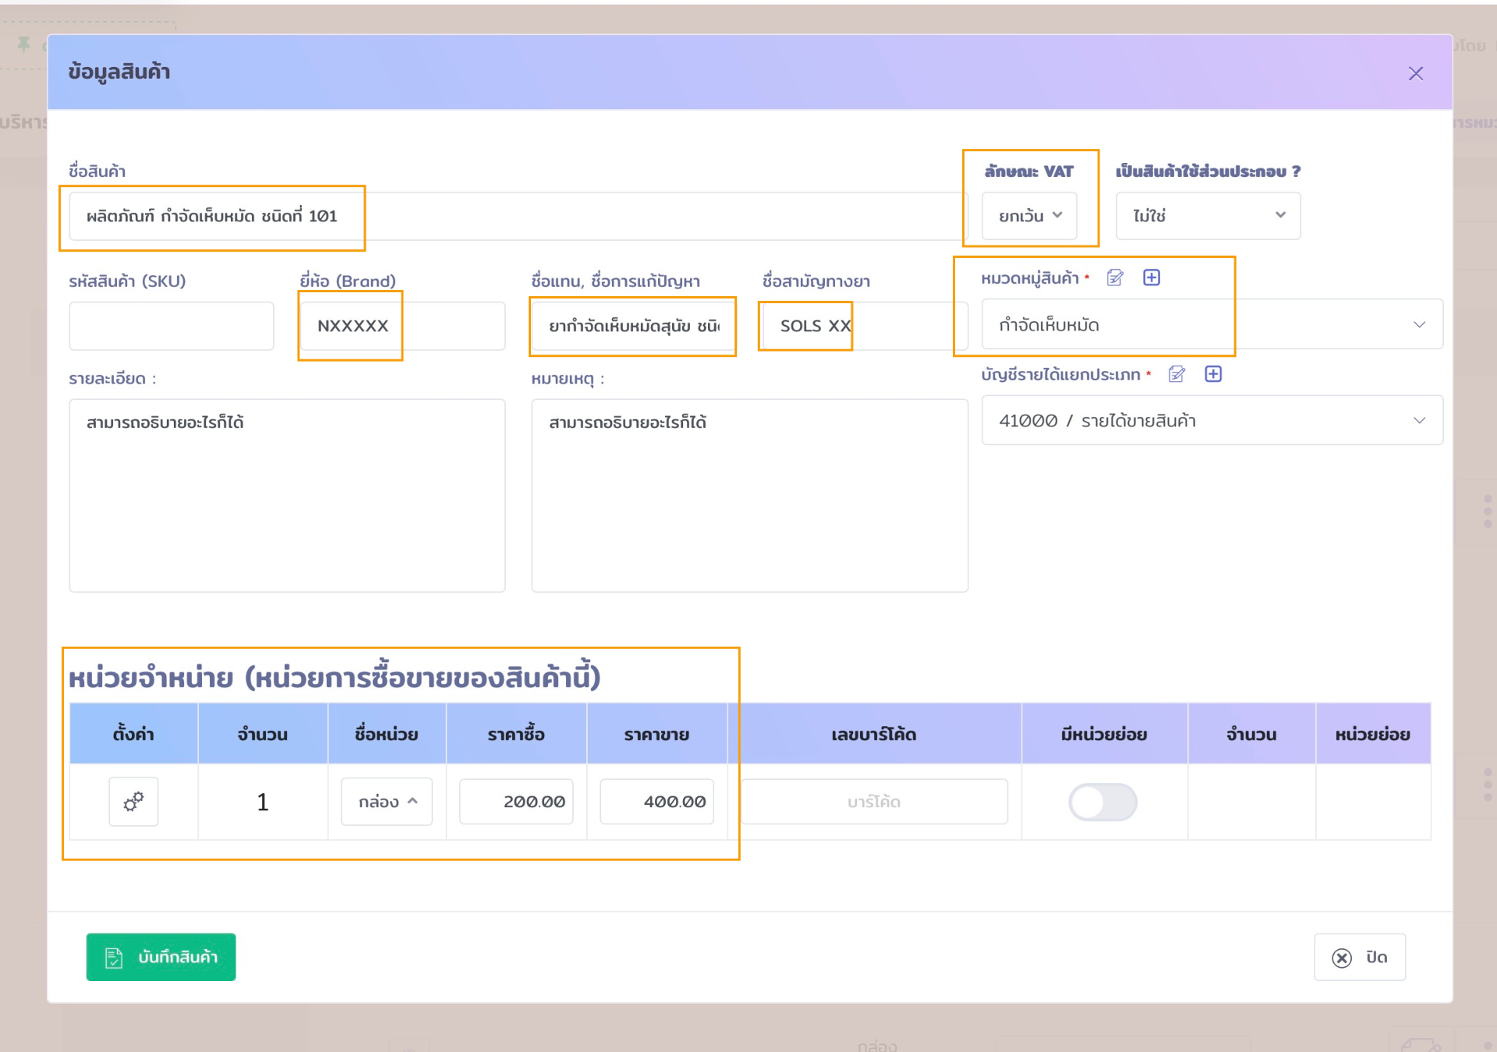Viewport: 1497px width, 1052px height.
Task: Click the plus icon to add income account
Action: point(1214,375)
